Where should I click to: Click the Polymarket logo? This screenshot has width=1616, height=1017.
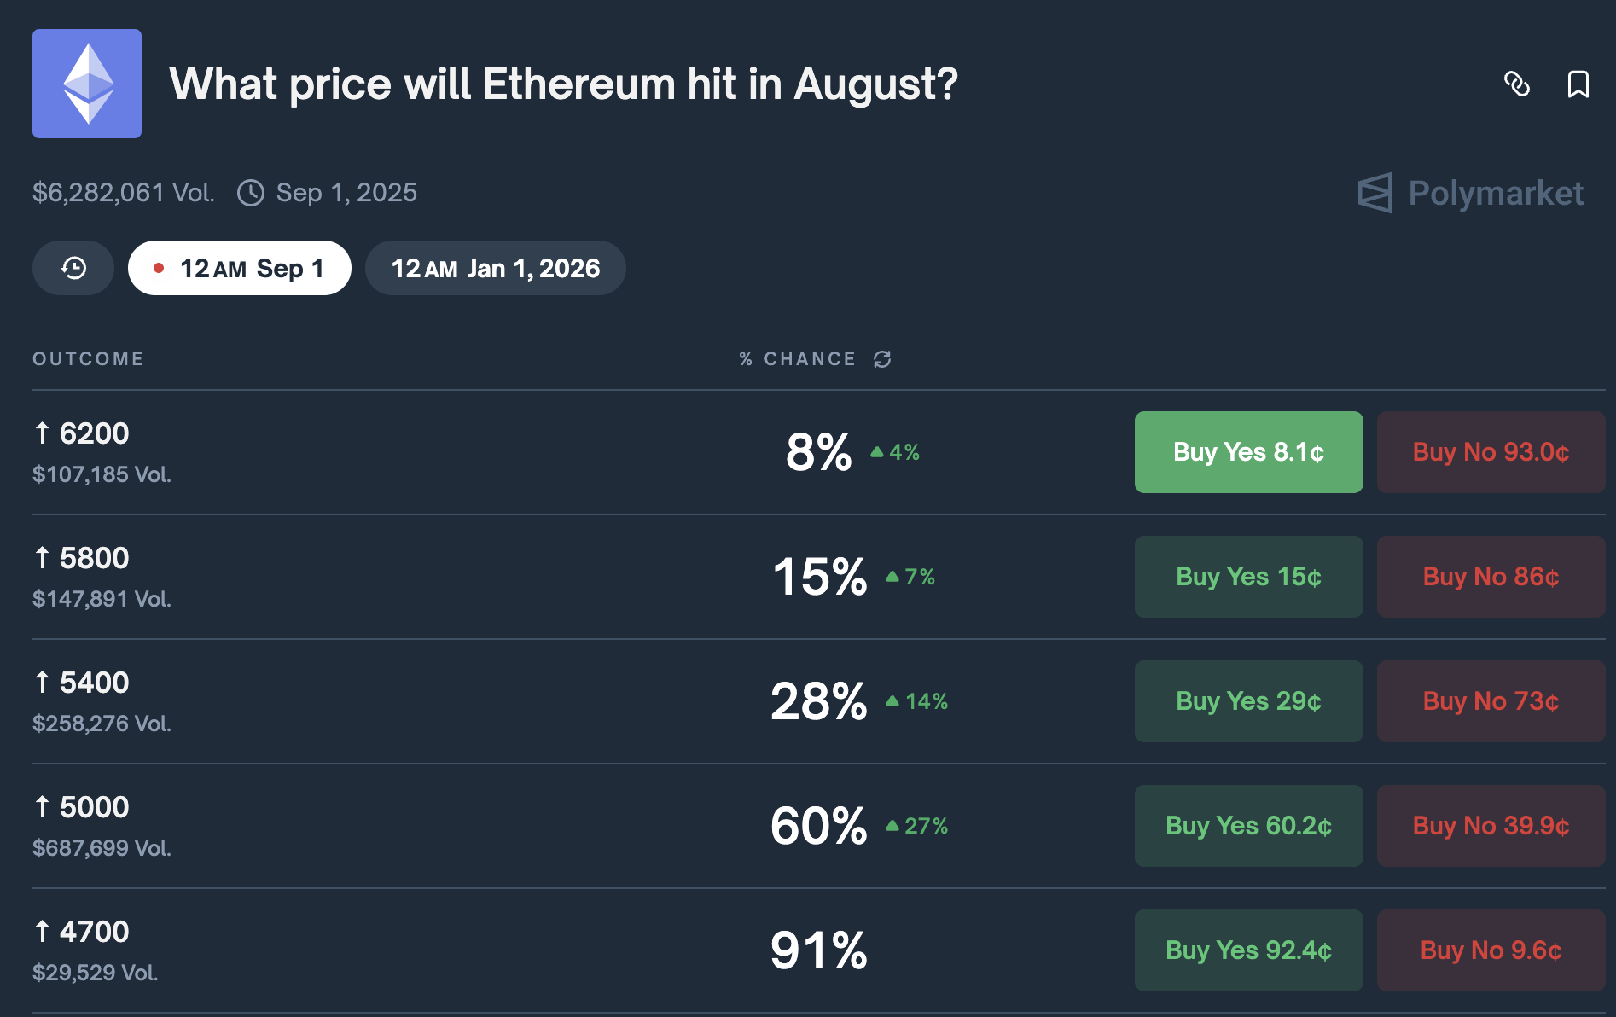click(x=1470, y=194)
